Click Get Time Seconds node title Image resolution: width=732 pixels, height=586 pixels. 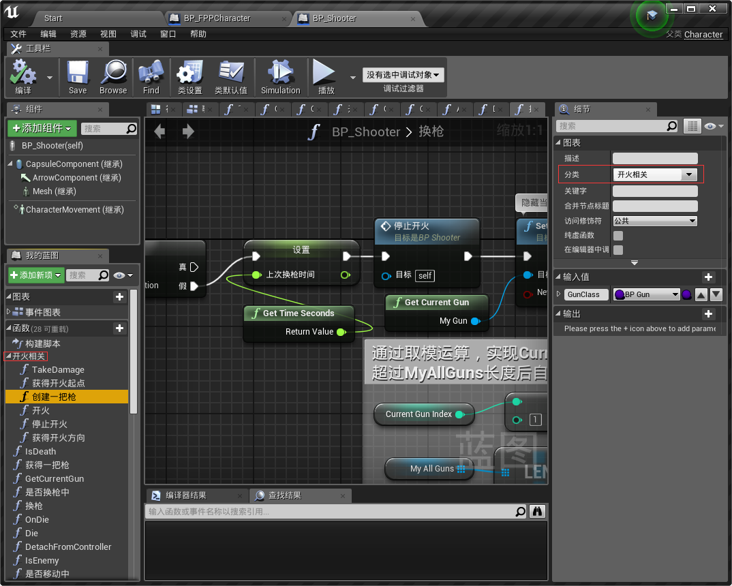coord(299,313)
